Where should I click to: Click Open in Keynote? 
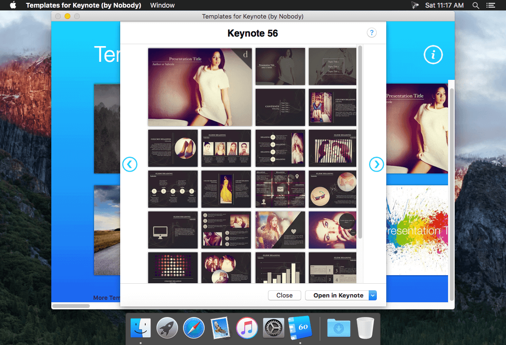[x=337, y=295]
